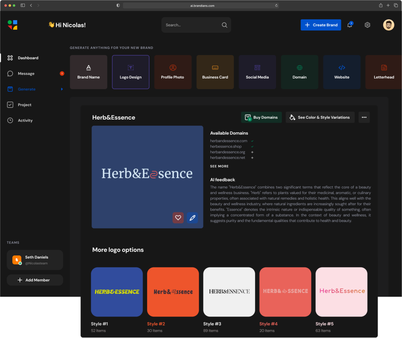Open settings via the gear icon
This screenshot has width=402, height=338.
tap(367, 25)
